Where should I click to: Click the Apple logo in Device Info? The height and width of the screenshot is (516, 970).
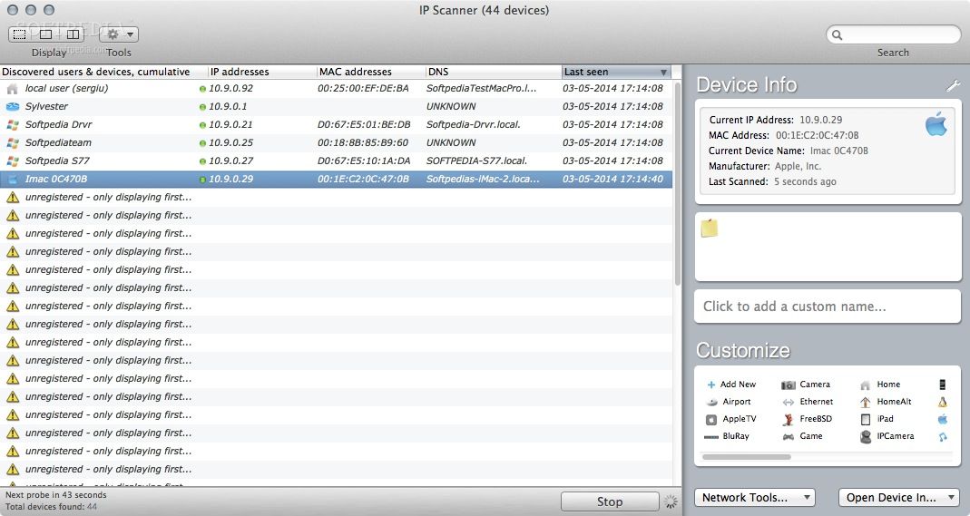(936, 123)
